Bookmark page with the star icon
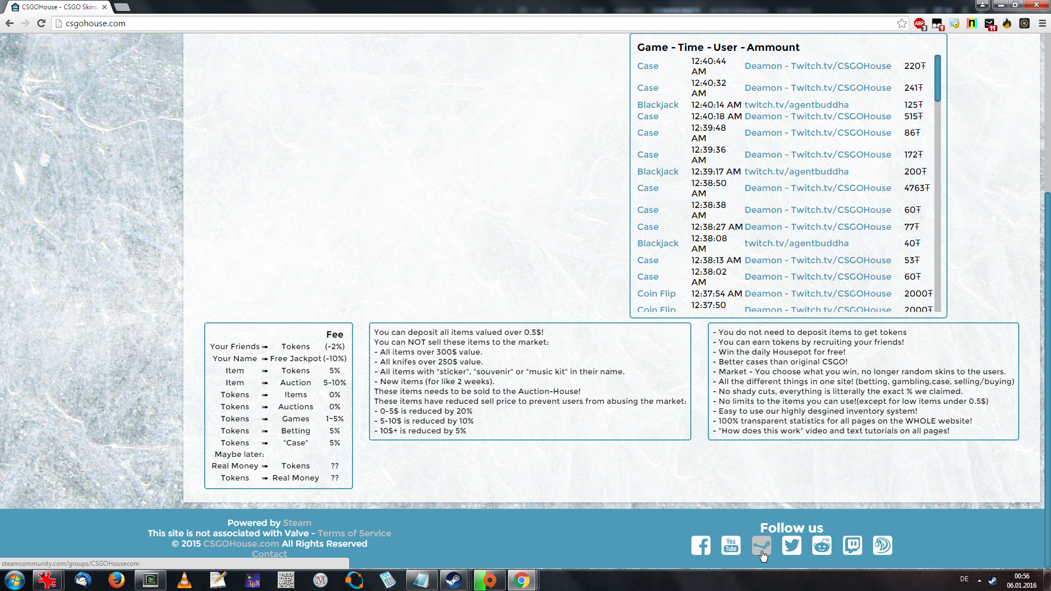The width and height of the screenshot is (1051, 591). 902,24
